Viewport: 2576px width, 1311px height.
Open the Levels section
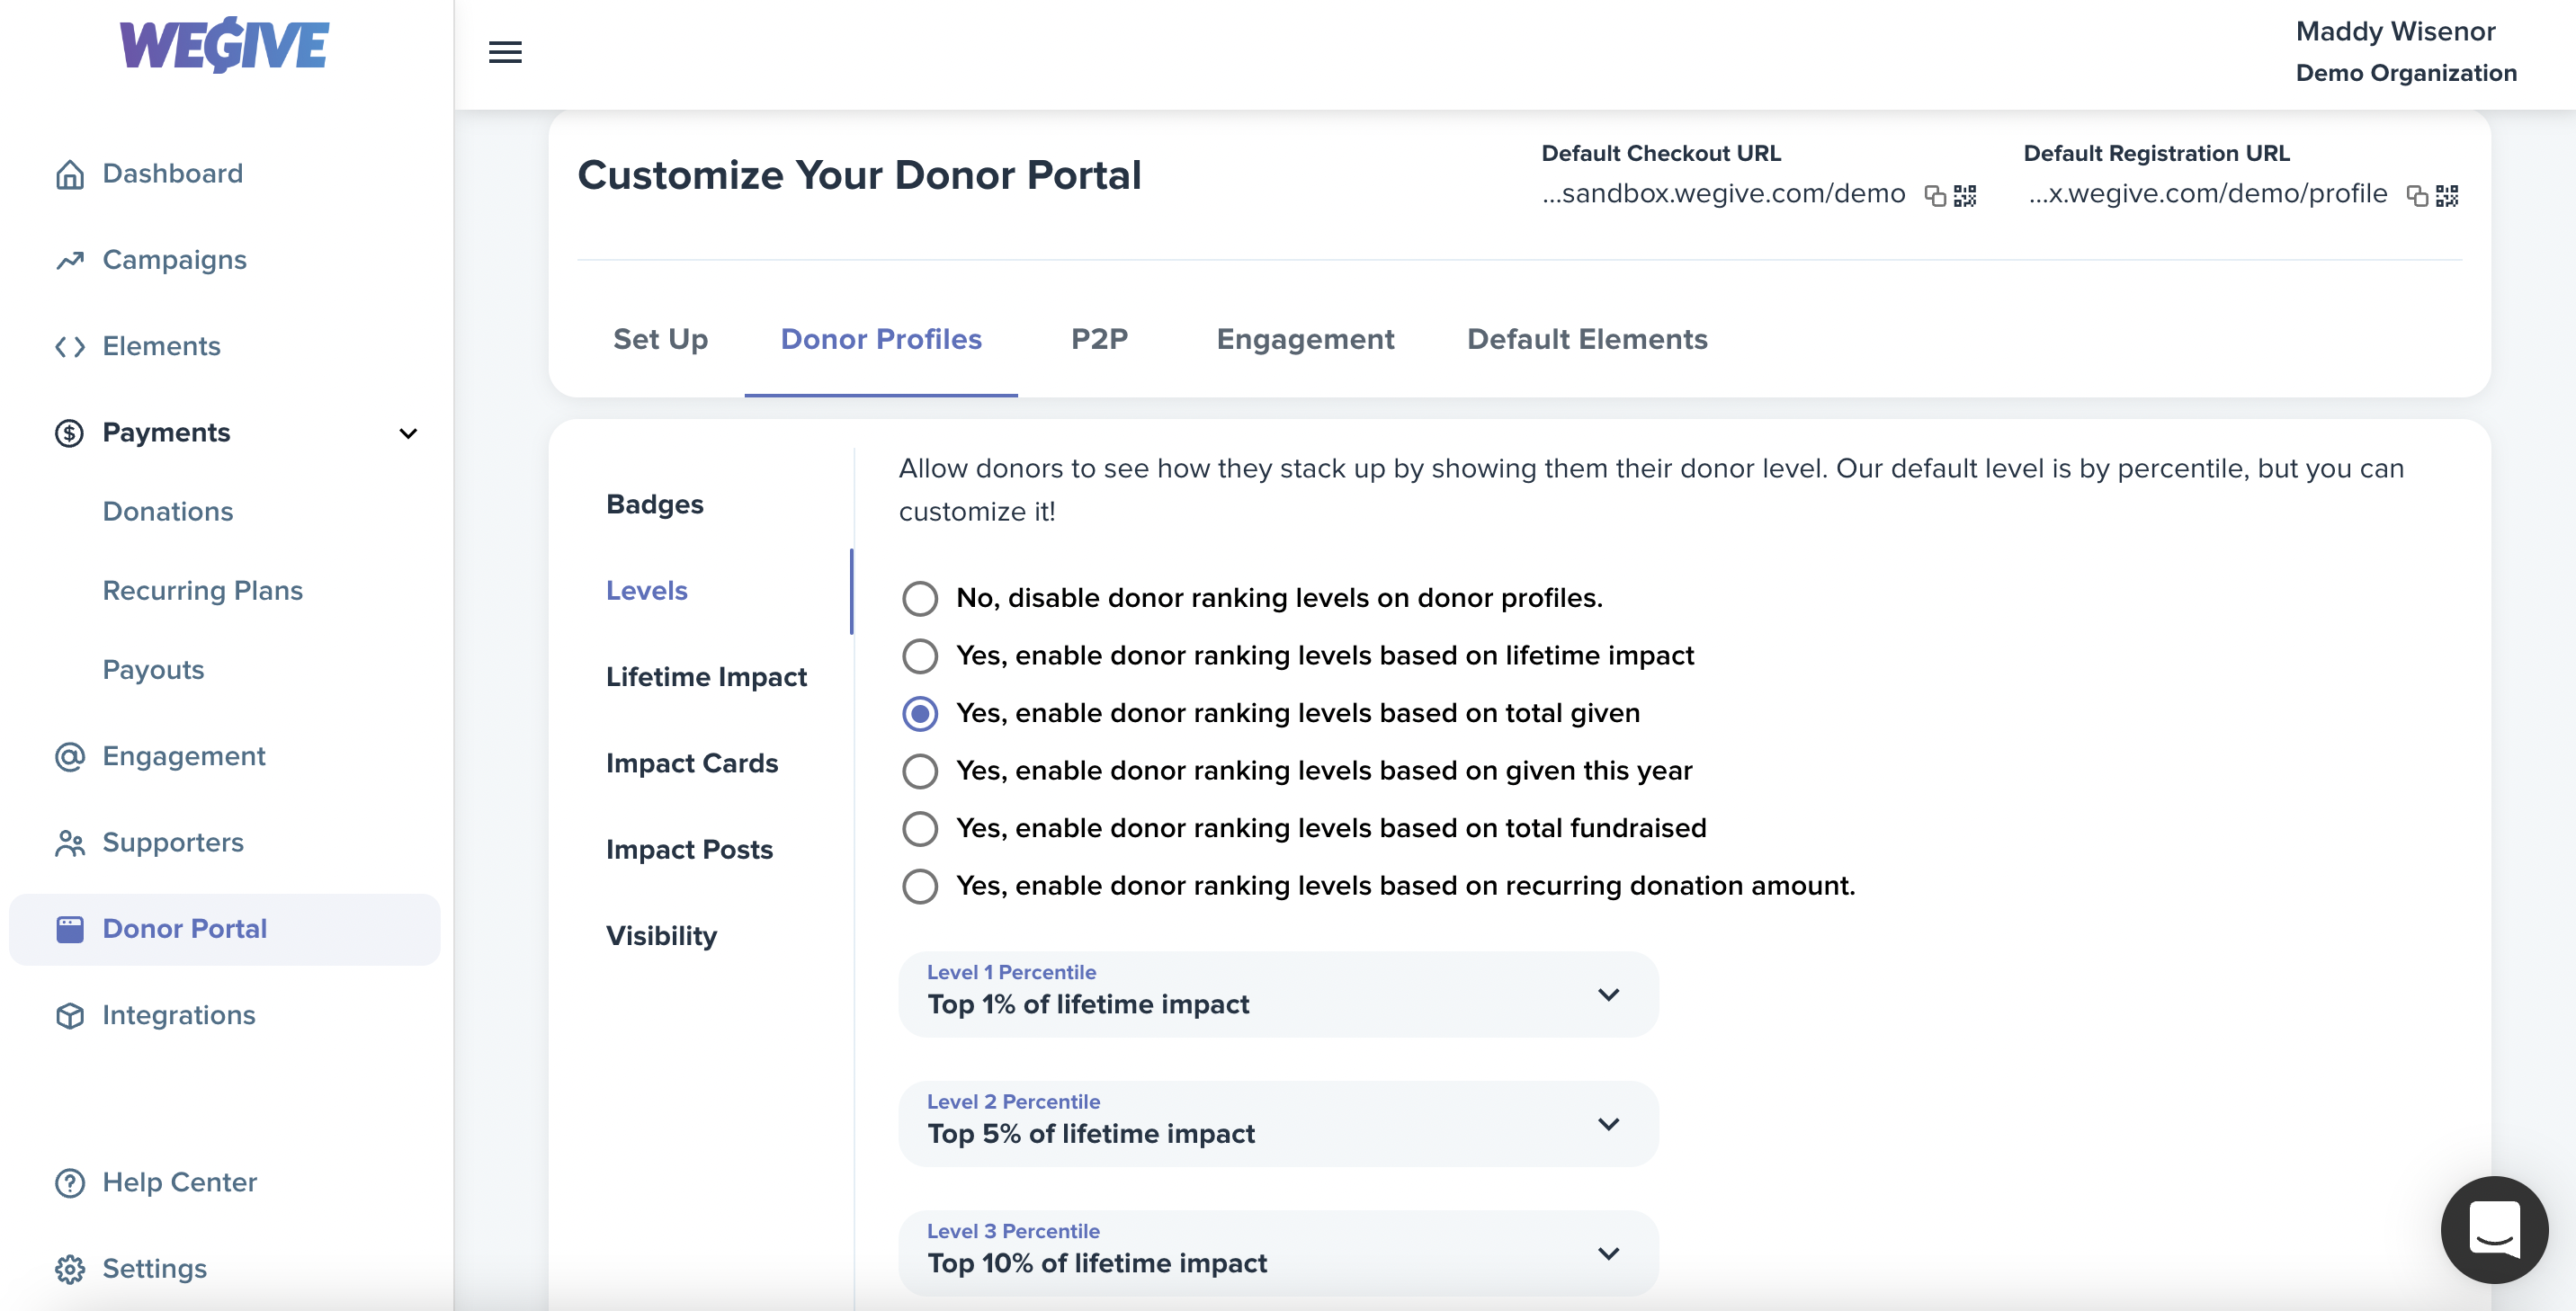(x=647, y=590)
